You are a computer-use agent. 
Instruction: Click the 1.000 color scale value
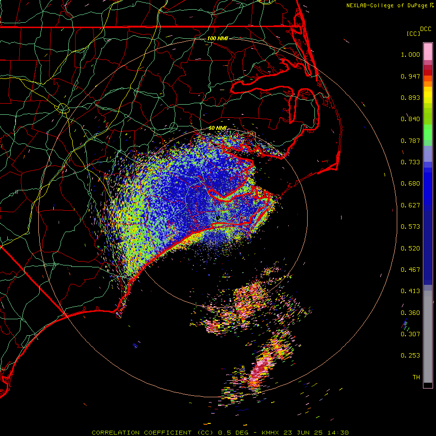tap(410, 55)
